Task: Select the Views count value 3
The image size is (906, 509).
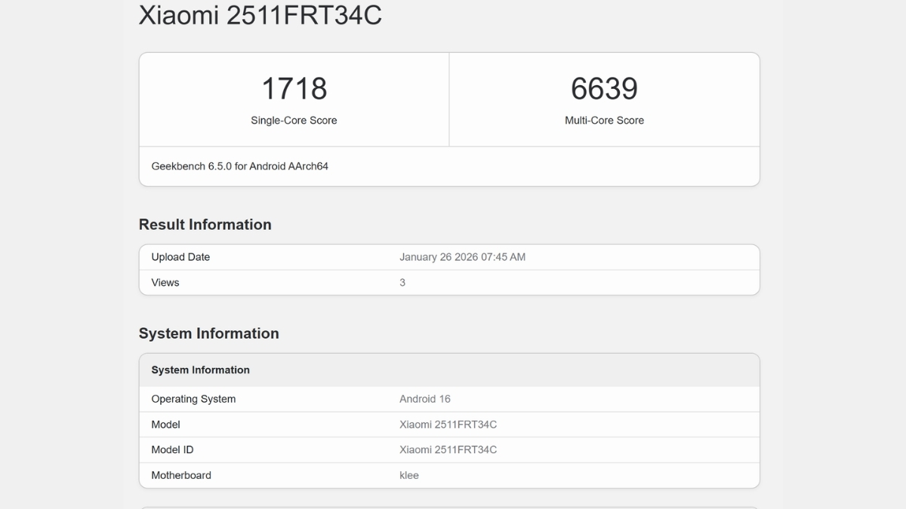Action: coord(402,283)
